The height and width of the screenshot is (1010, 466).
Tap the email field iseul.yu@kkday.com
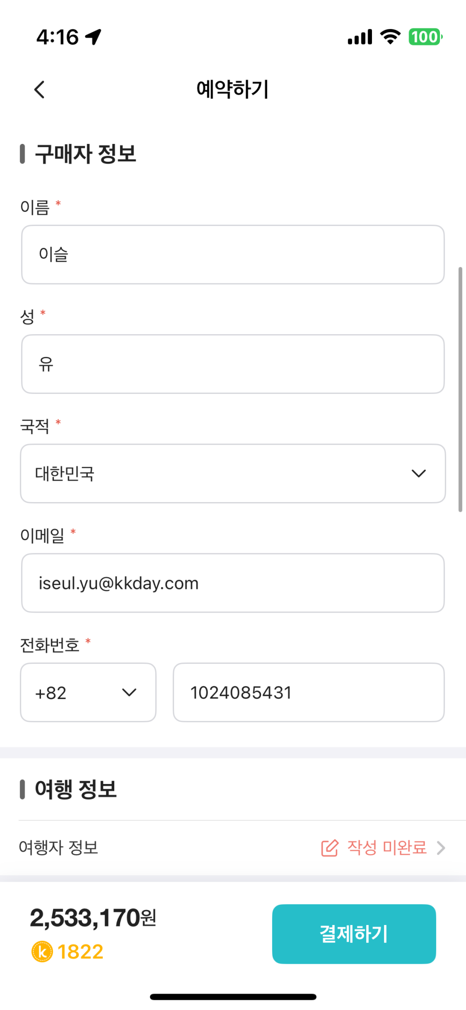point(233,583)
